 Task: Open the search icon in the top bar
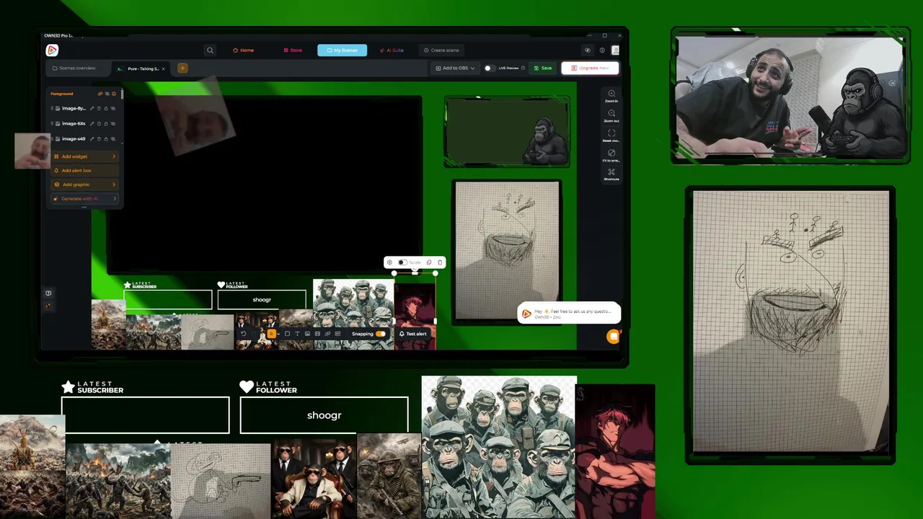click(x=210, y=50)
